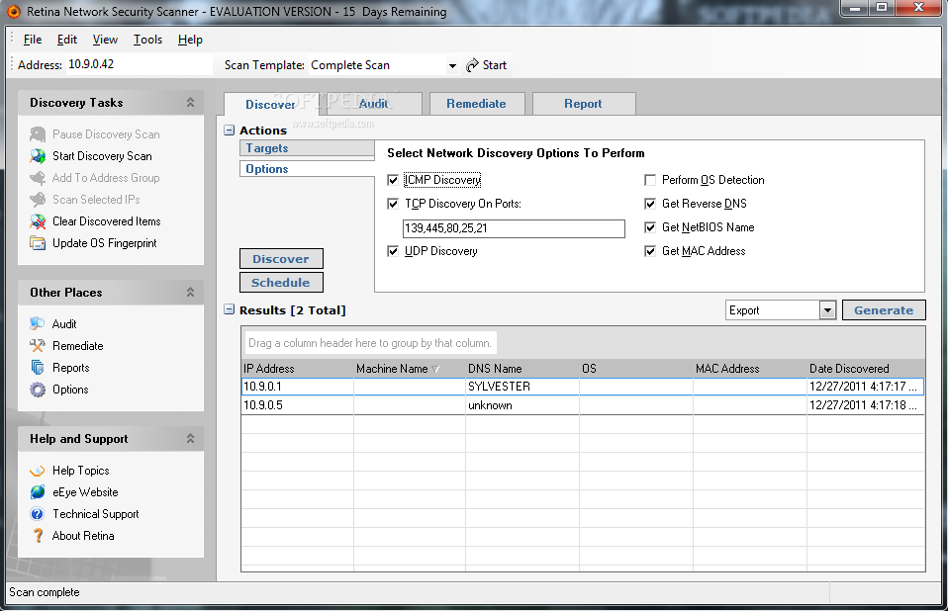
Task: Click the eEye Website globe icon
Action: coord(38,492)
